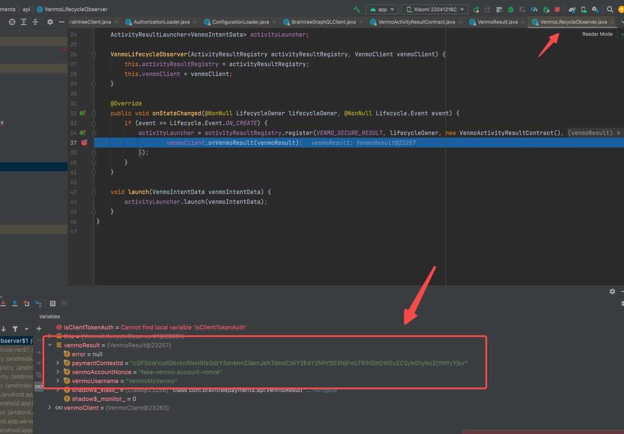Viewport: 624px width, 434px height.
Task: Open project panel gear options
Action: click(50, 22)
